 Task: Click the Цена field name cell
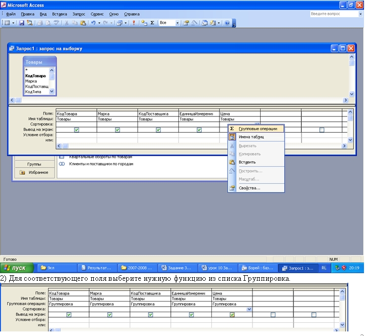click(239, 114)
